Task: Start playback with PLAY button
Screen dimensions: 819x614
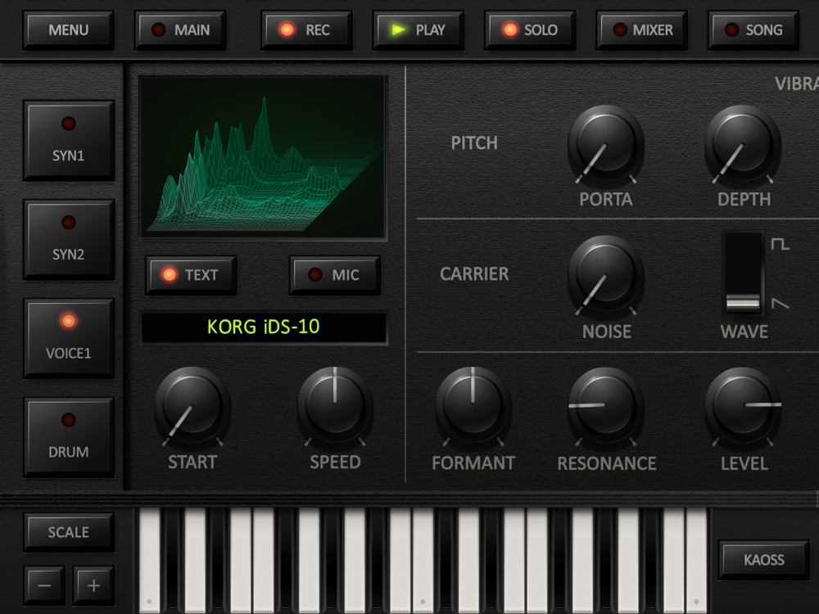Action: [x=419, y=29]
